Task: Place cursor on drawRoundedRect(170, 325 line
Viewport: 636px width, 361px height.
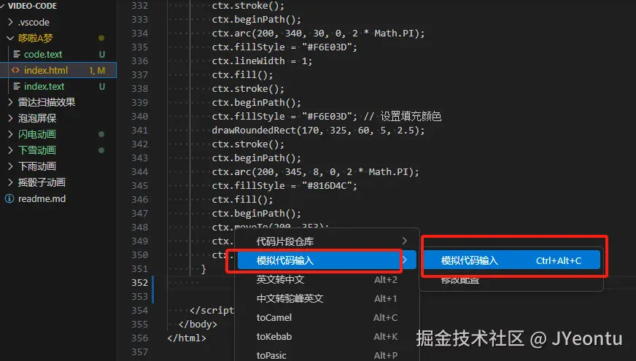Action: pyautogui.click(x=318, y=131)
